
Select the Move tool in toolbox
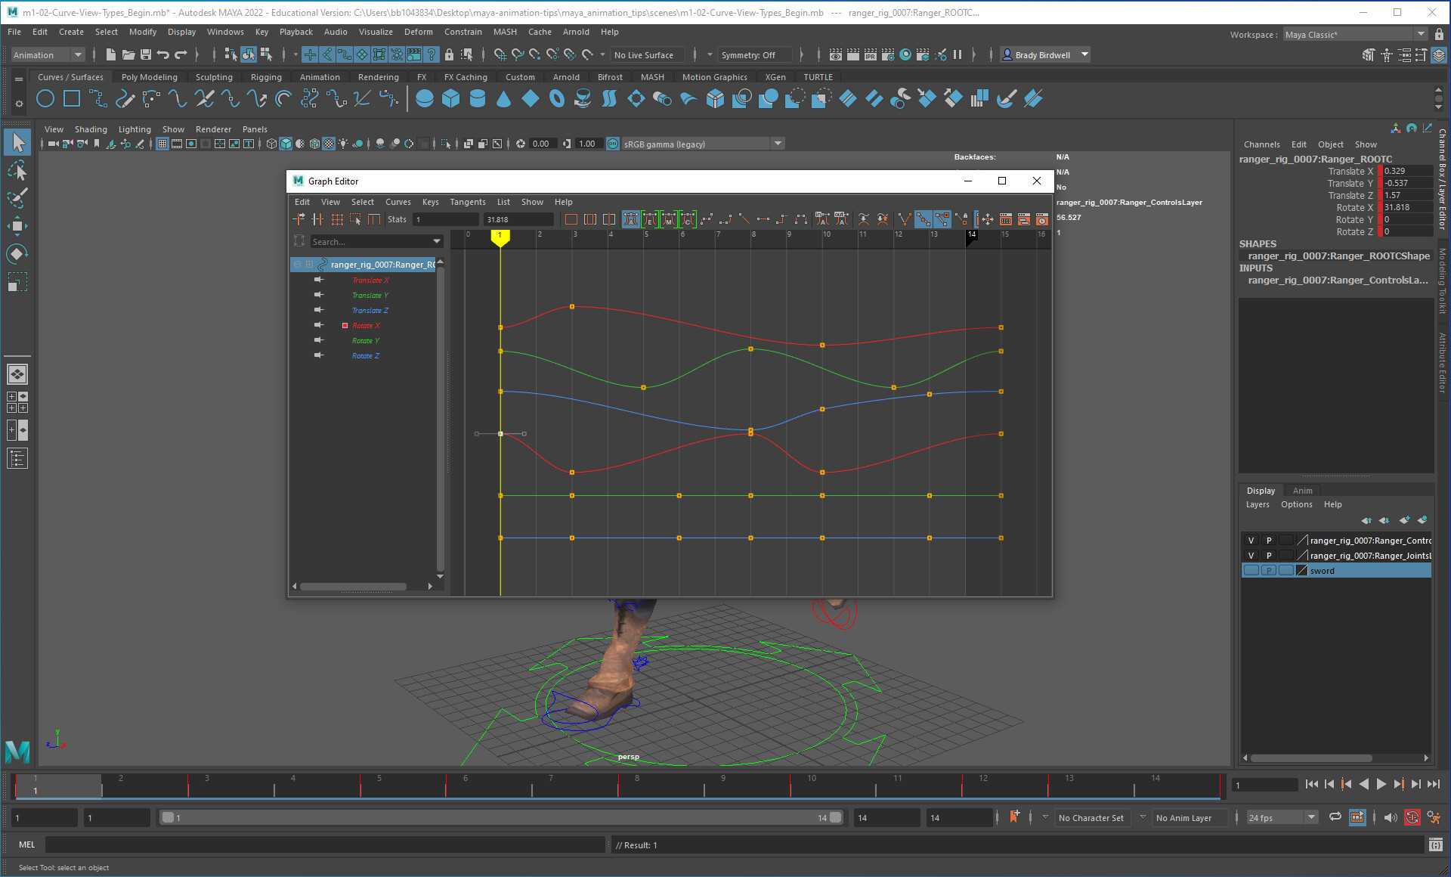(x=17, y=226)
